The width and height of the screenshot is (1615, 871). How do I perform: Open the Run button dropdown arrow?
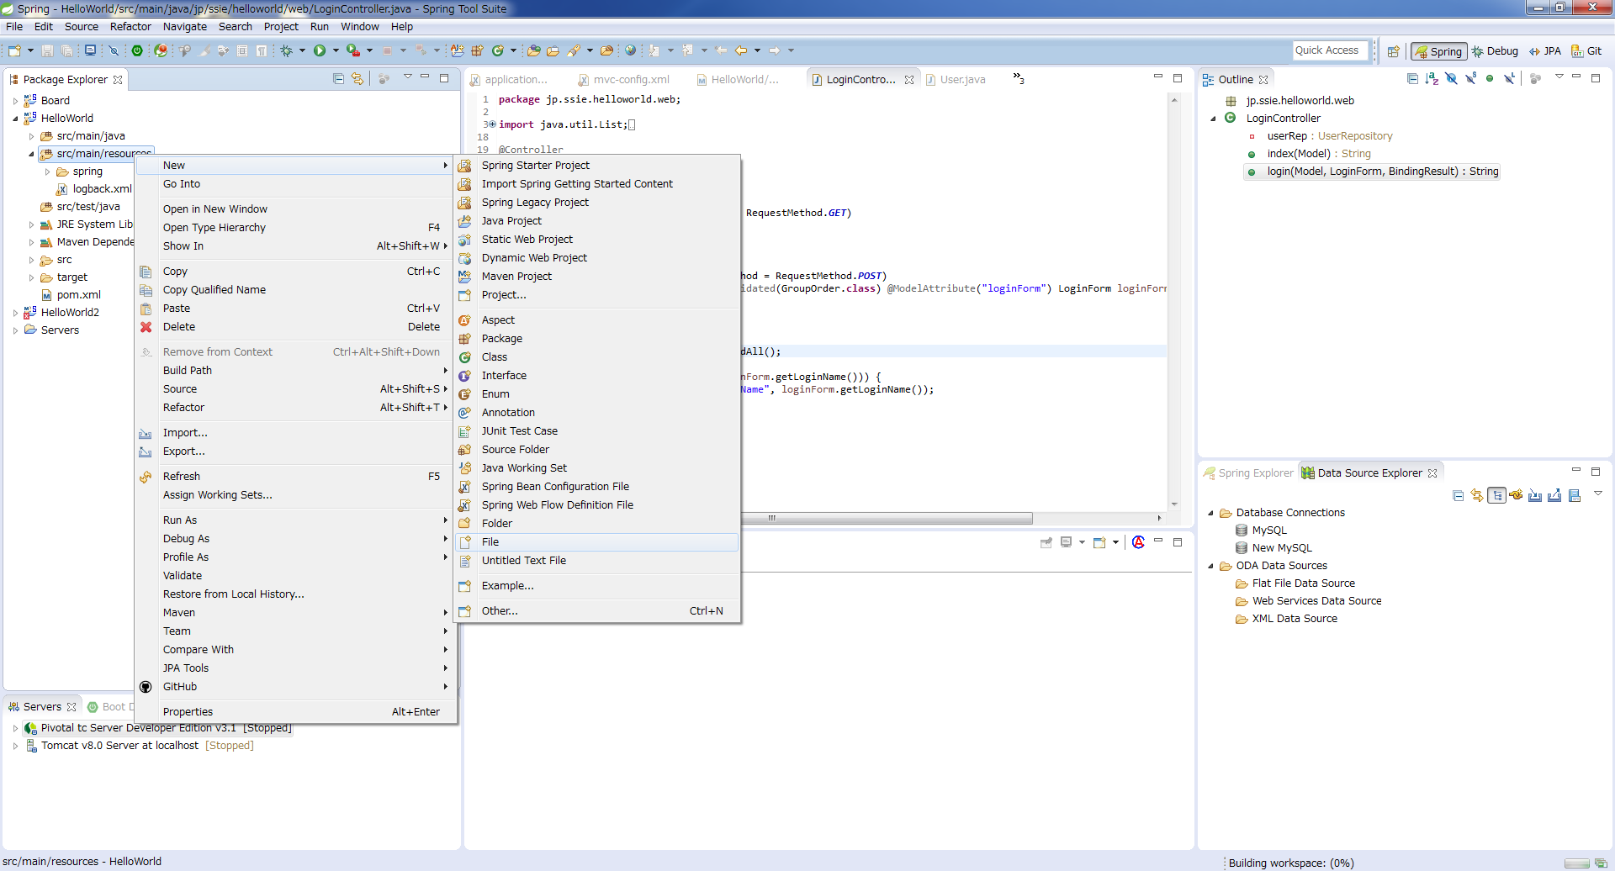tap(336, 50)
